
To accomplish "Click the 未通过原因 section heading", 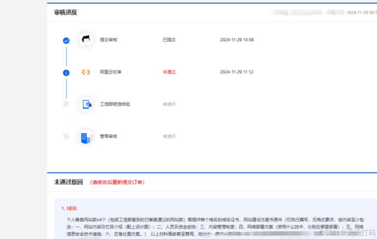I will point(69,182).
